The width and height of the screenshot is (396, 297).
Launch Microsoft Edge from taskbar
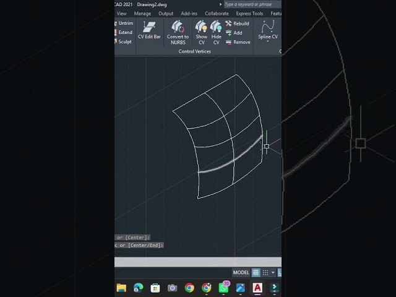[139, 288]
